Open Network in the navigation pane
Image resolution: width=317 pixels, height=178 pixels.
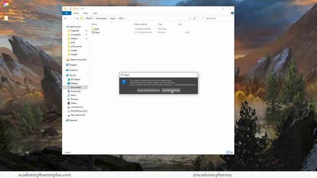pyautogui.click(x=73, y=120)
